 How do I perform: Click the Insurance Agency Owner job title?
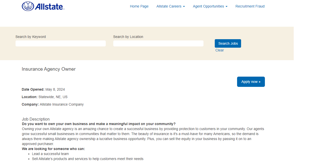[48, 69]
